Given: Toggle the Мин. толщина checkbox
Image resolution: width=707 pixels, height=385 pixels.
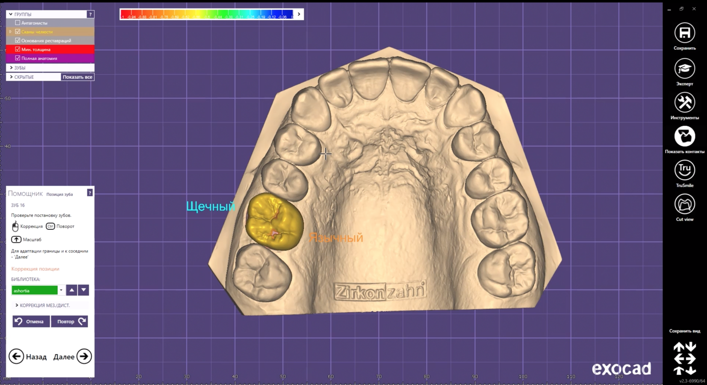Looking at the screenshot, I should tap(18, 49).
